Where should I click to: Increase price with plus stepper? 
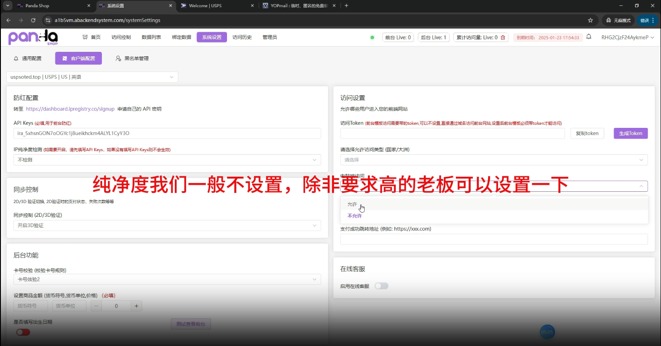point(137,306)
